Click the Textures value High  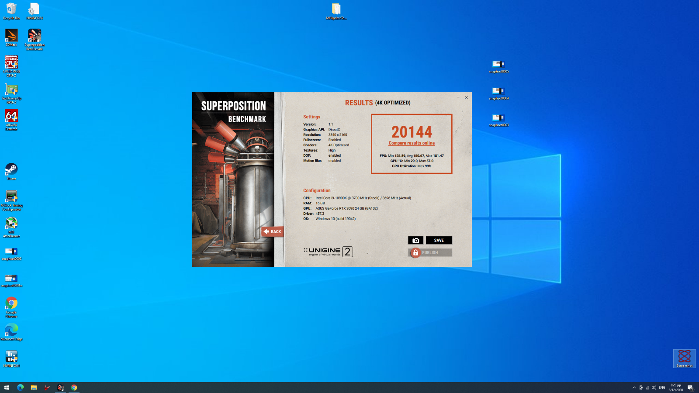[x=332, y=150]
